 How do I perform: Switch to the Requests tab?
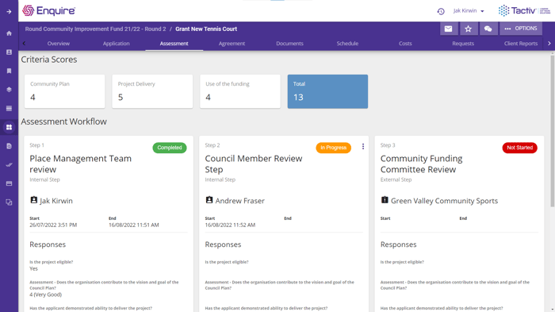(x=463, y=44)
